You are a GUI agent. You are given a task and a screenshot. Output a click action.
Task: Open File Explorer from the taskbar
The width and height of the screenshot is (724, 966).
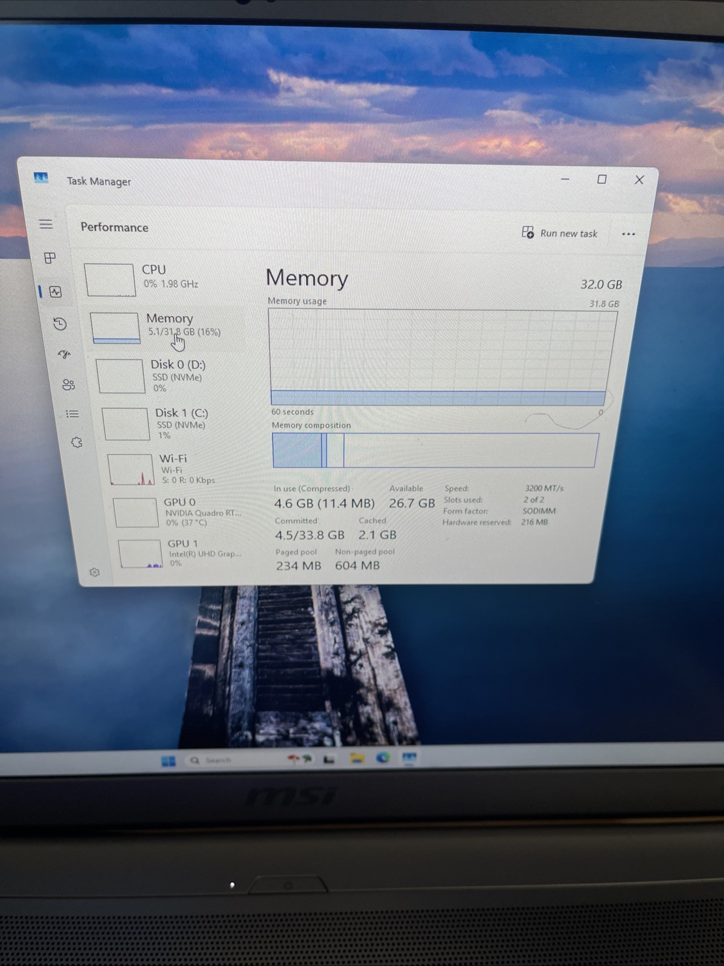[x=357, y=758]
